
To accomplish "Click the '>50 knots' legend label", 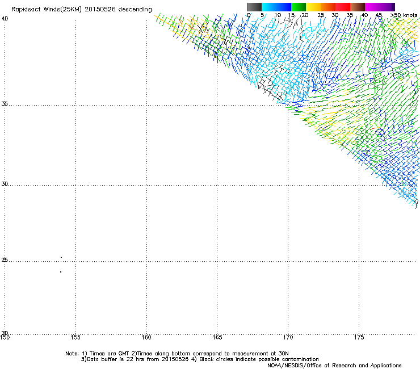I will (404, 15).
